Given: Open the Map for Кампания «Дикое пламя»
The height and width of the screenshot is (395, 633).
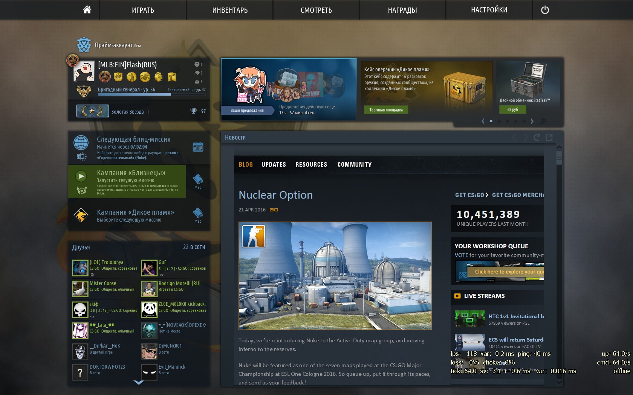Looking at the screenshot, I should pos(198,215).
